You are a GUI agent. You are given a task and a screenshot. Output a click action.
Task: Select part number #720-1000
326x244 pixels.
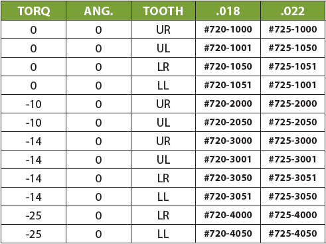[x=228, y=29]
